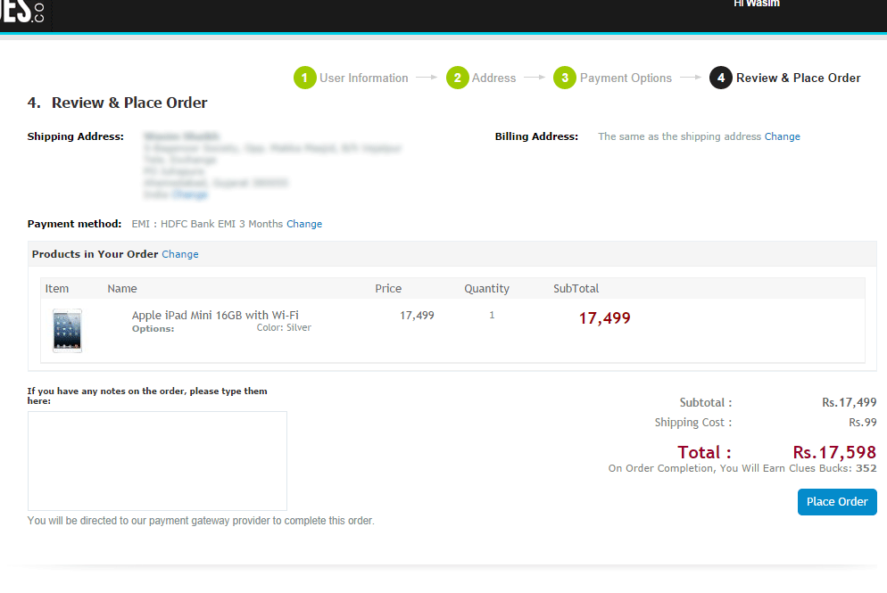This screenshot has height=593, width=887.
Task: Click the Place Order button
Action: pyautogui.click(x=837, y=501)
